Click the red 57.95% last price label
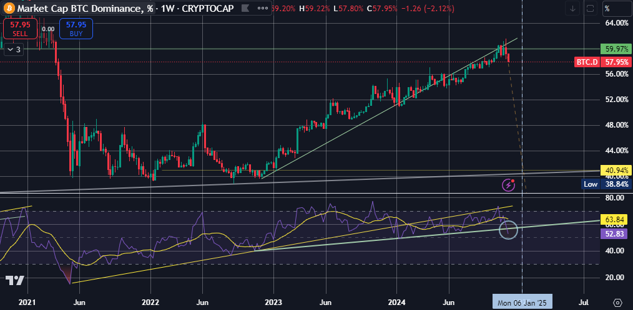 coord(616,62)
